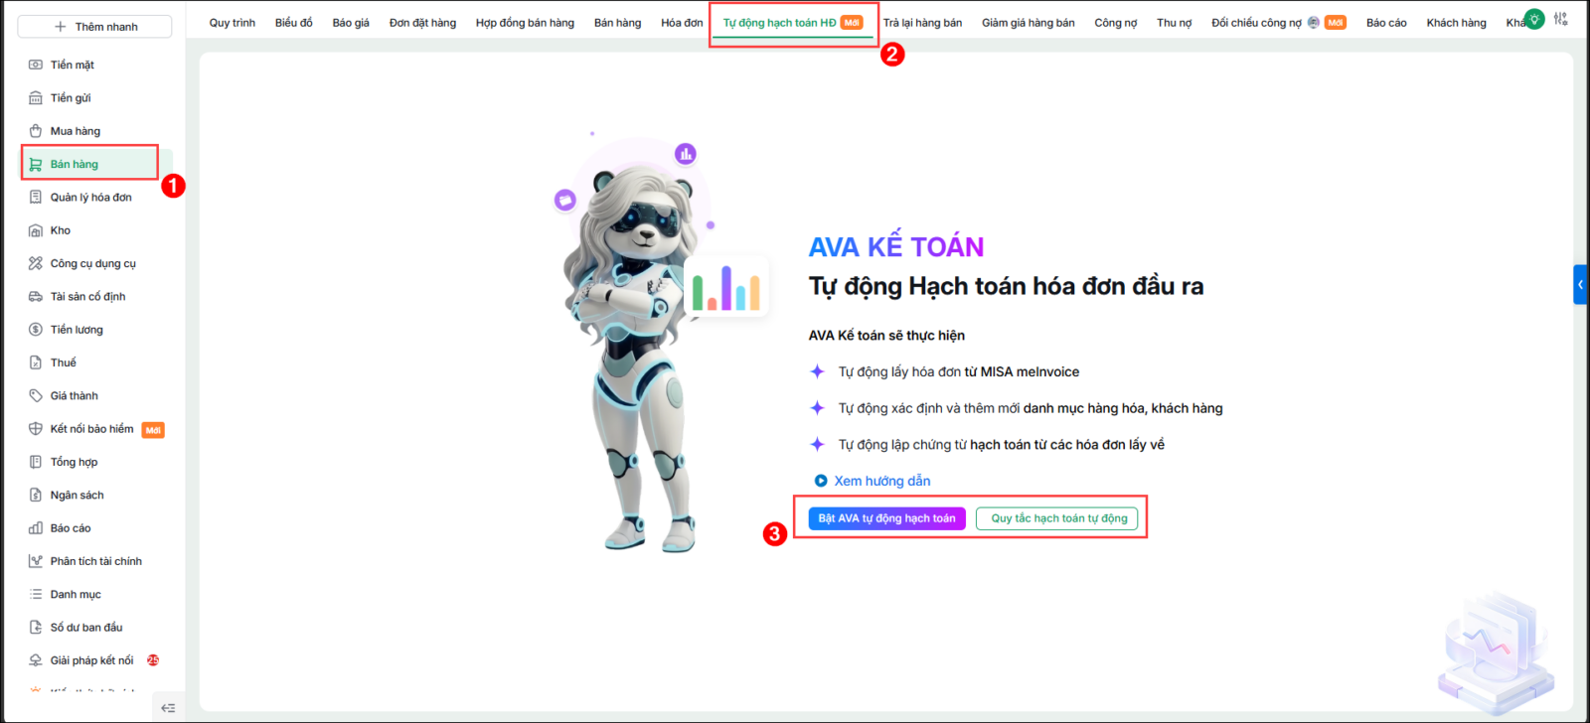
Task: Click the Bán hàng cart icon in sidebar
Action: tap(36, 164)
